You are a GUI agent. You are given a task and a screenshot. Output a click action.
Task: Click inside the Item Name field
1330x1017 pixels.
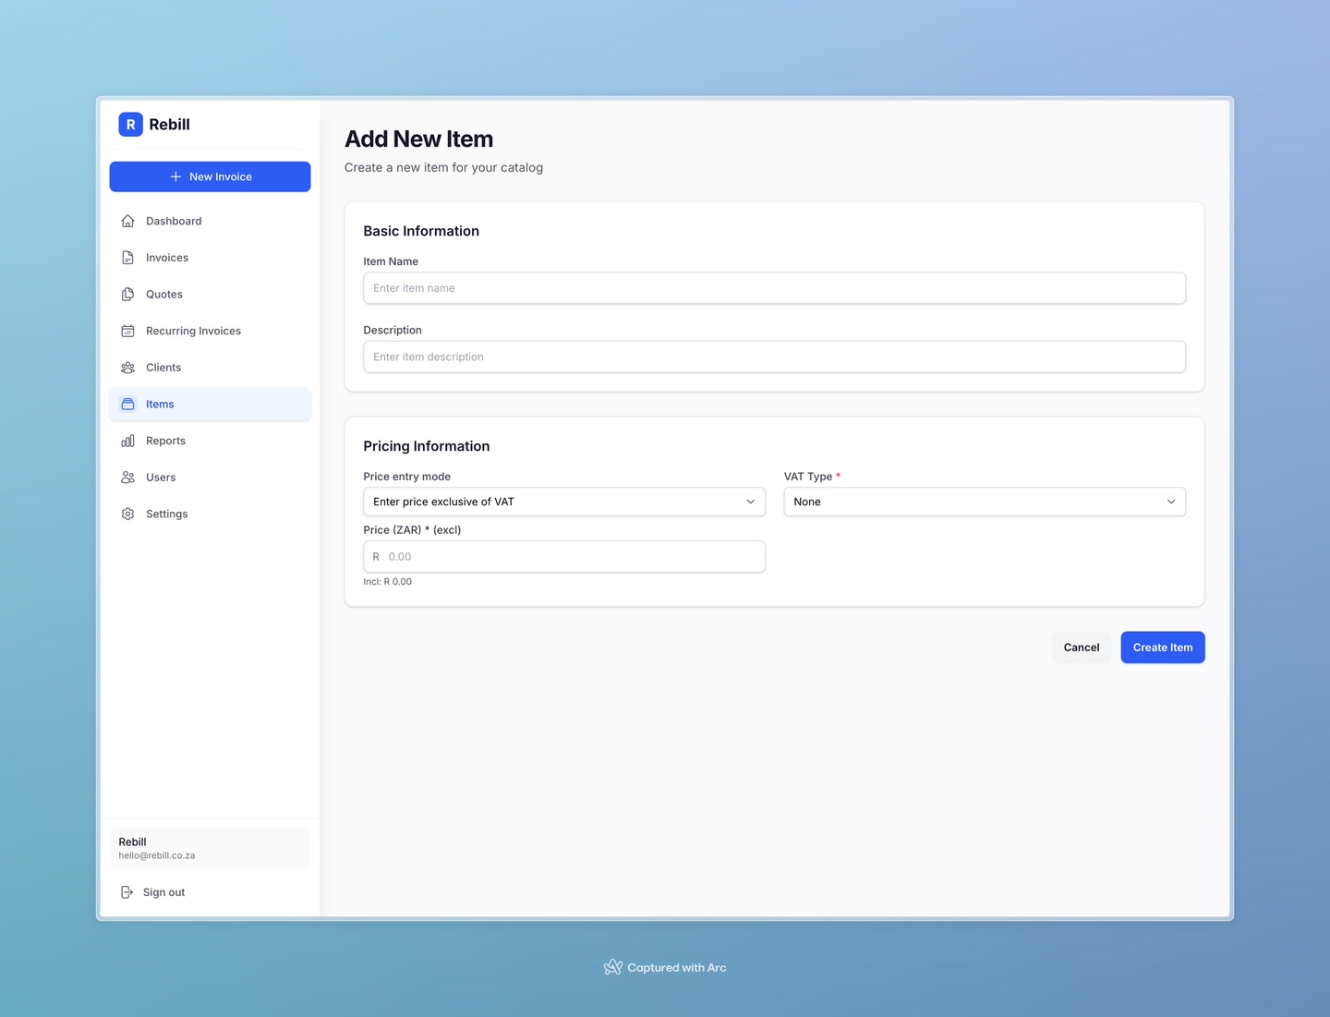pos(774,288)
